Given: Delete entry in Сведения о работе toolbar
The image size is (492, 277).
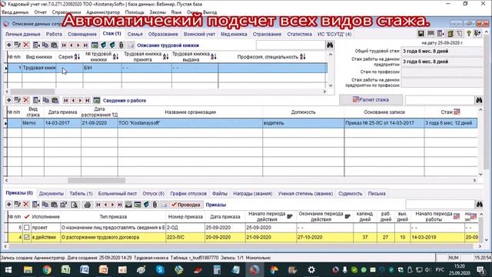Looking at the screenshot, I should pos(26,101).
